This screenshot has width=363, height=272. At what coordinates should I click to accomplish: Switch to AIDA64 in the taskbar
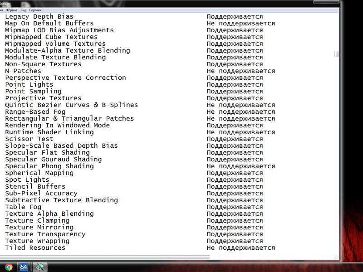point(24,267)
